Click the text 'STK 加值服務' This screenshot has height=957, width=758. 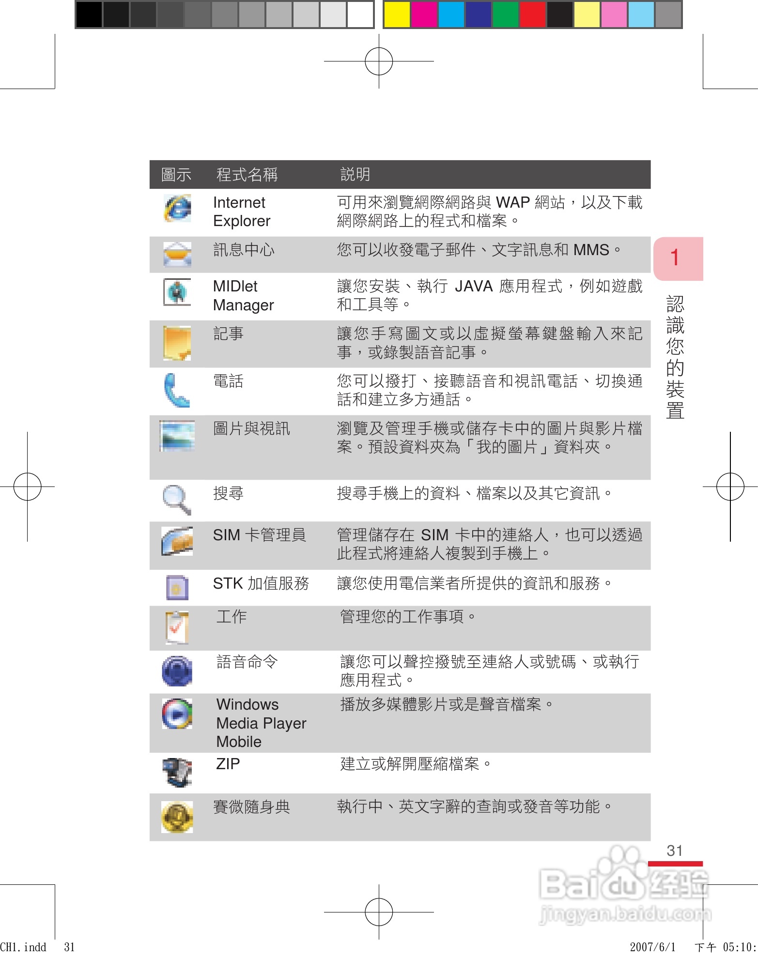[261, 583]
